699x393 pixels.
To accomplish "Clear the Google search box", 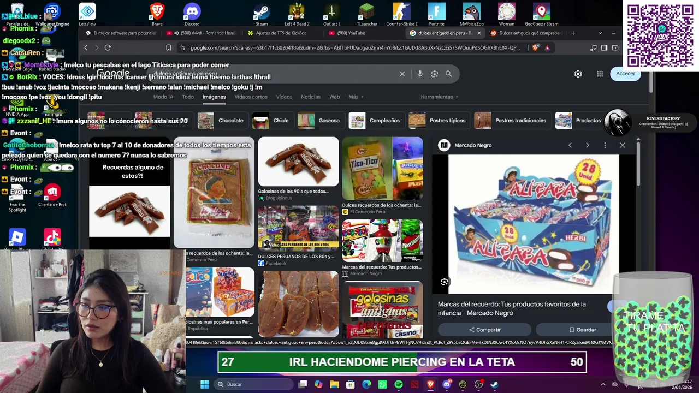I will click(402, 74).
